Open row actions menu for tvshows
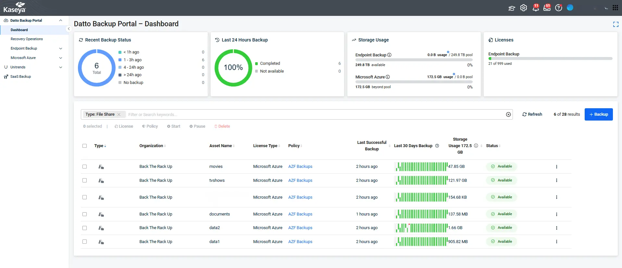This screenshot has height=268, width=622. (x=556, y=181)
